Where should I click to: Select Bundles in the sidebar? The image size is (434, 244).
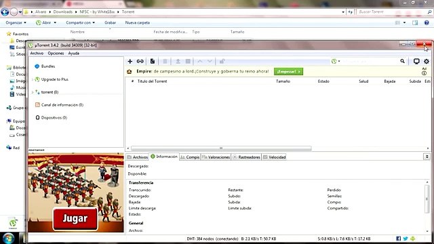tap(48, 66)
